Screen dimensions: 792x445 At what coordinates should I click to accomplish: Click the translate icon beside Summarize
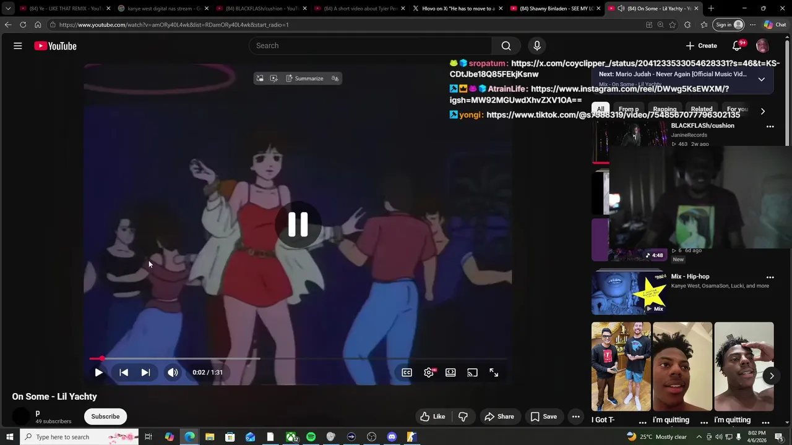[x=335, y=78]
